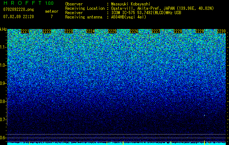Screen dimensions: 229x145
Task: Click the 0.7 frequency axis label
Action: 3,120
